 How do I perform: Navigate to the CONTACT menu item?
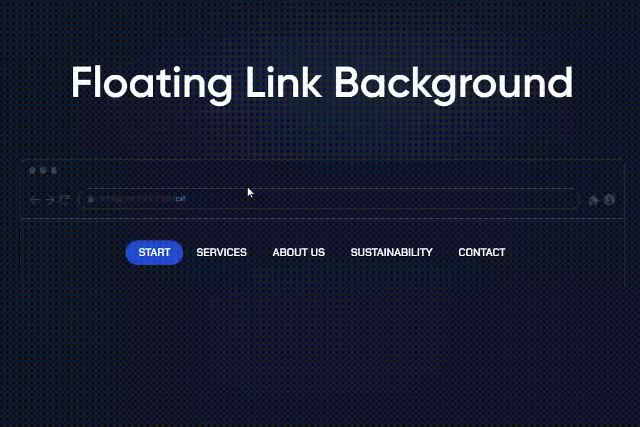pos(481,252)
